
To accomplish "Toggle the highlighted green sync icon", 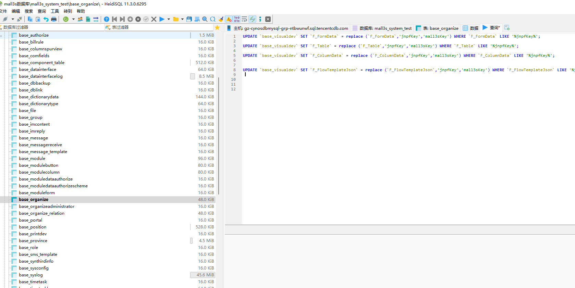I will click(x=253, y=19).
